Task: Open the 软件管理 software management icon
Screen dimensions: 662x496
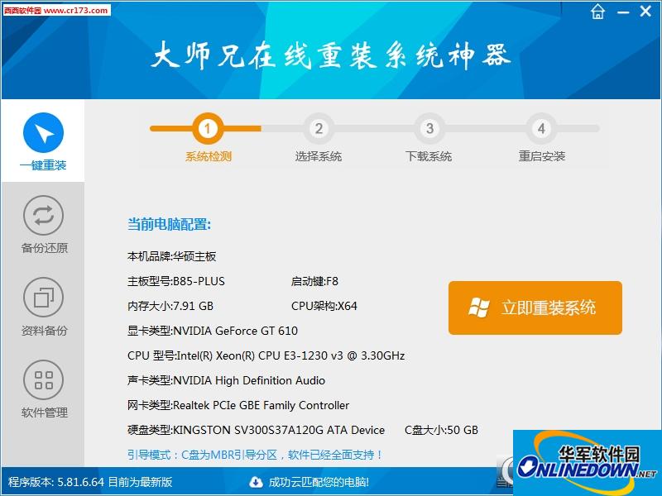Action: pyautogui.click(x=44, y=379)
